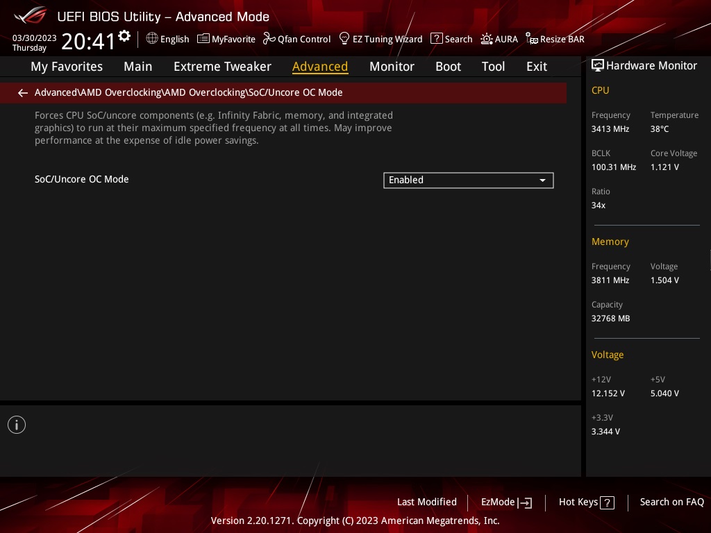711x533 pixels.
Task: Select the Advanced tab
Action: (320, 67)
